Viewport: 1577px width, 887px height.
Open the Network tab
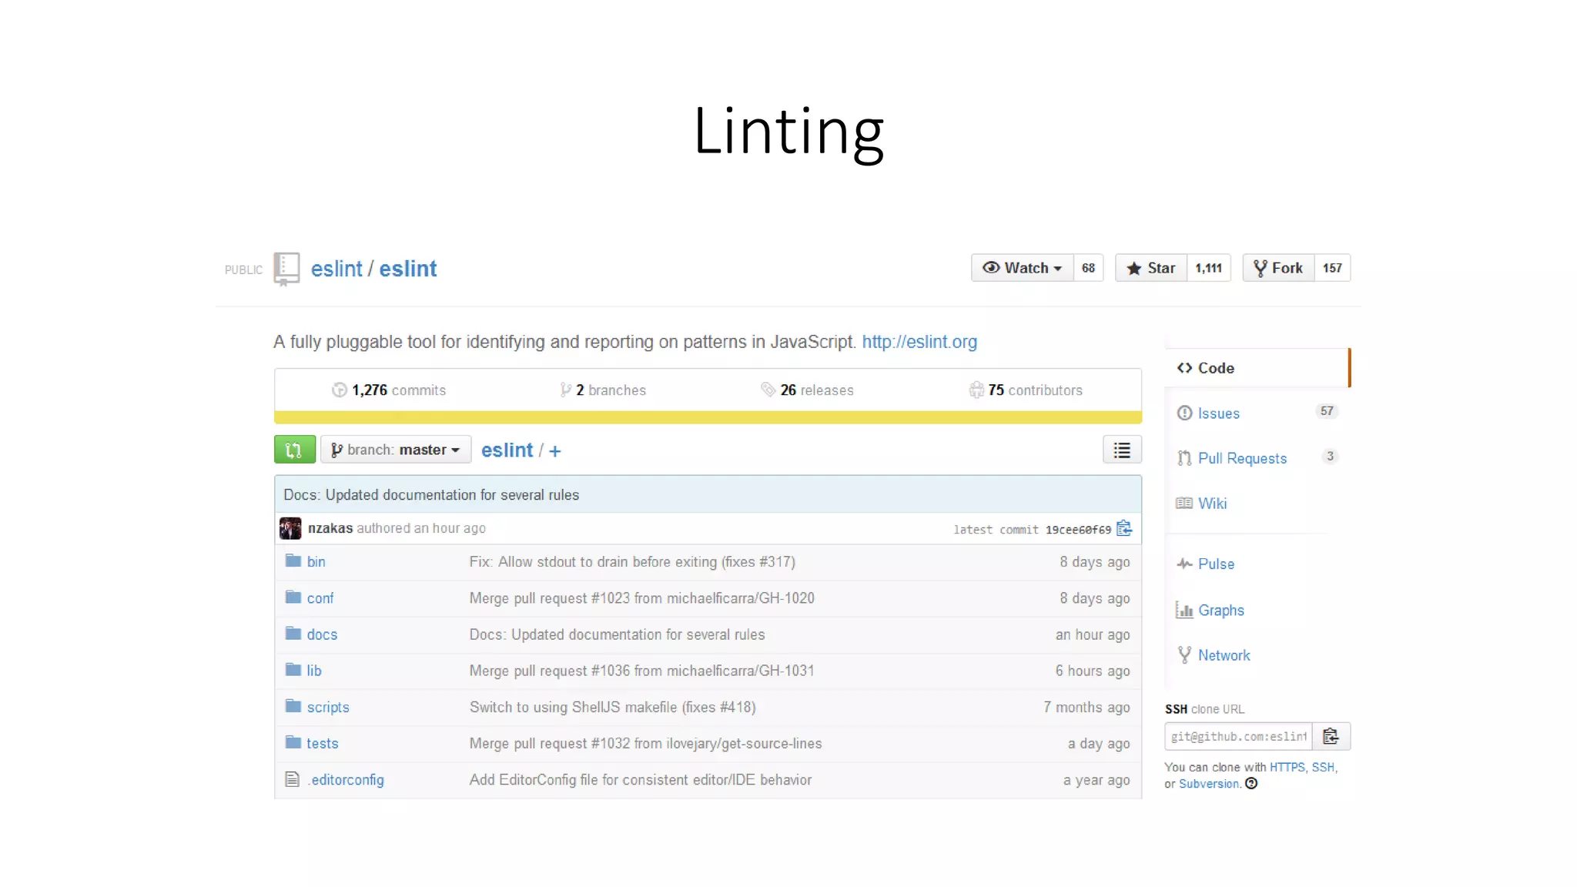point(1224,655)
